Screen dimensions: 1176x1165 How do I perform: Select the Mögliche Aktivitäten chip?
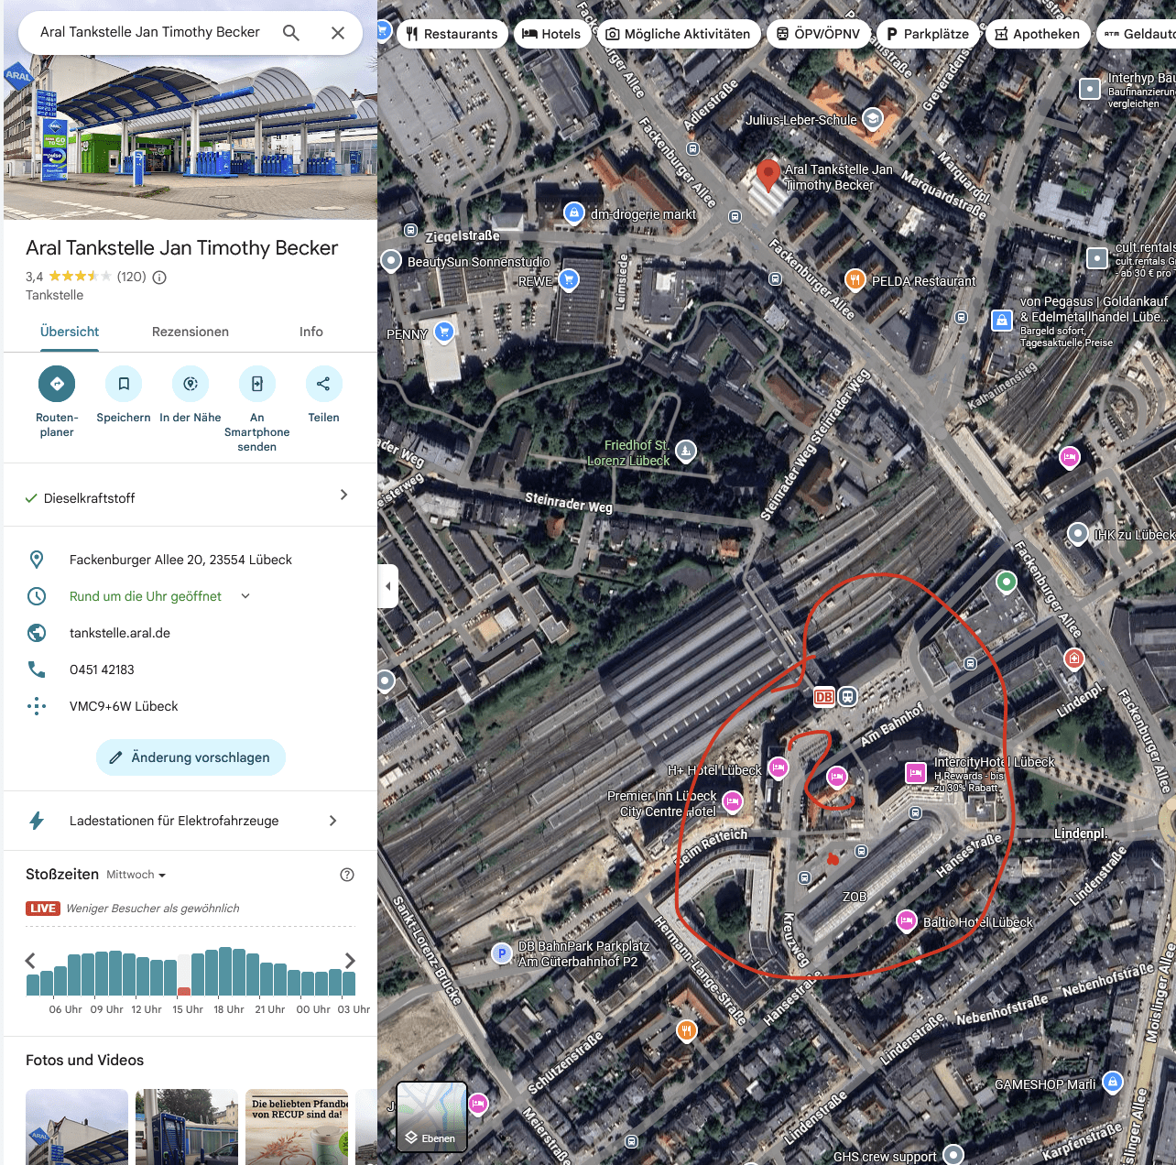(x=679, y=34)
